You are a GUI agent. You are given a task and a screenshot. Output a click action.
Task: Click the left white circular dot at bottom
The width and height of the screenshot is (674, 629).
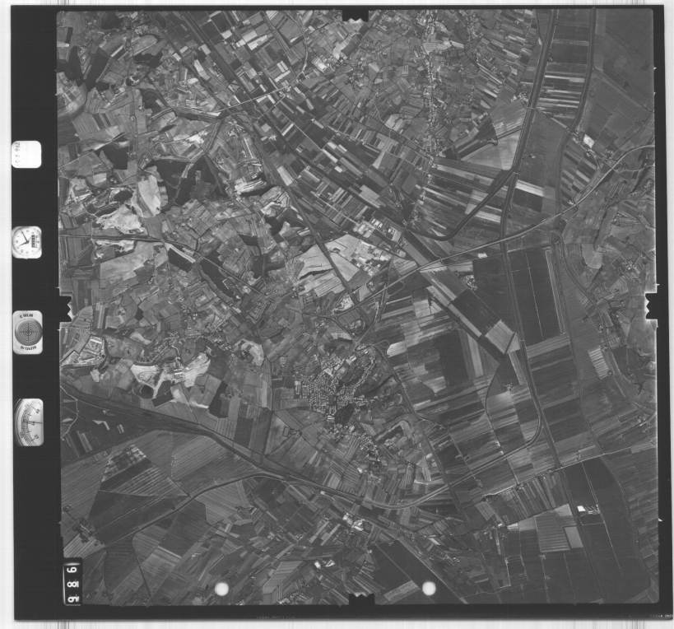coord(221,588)
